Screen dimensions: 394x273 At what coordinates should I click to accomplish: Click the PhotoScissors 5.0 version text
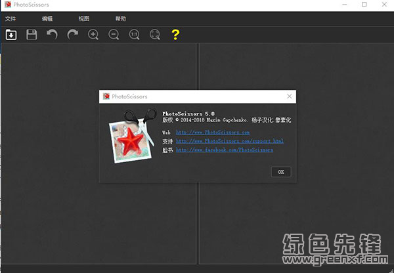188,114
